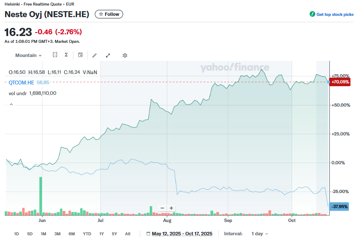
Task: Open the events calendar icon
Action: (80, 55)
